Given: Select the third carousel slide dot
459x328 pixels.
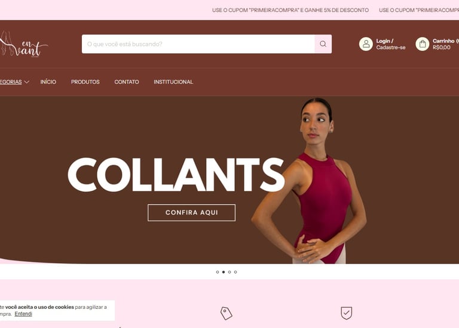Looking at the screenshot, I should 229,272.
